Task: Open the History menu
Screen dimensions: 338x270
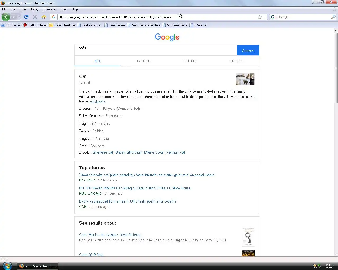Action: (x=34, y=9)
